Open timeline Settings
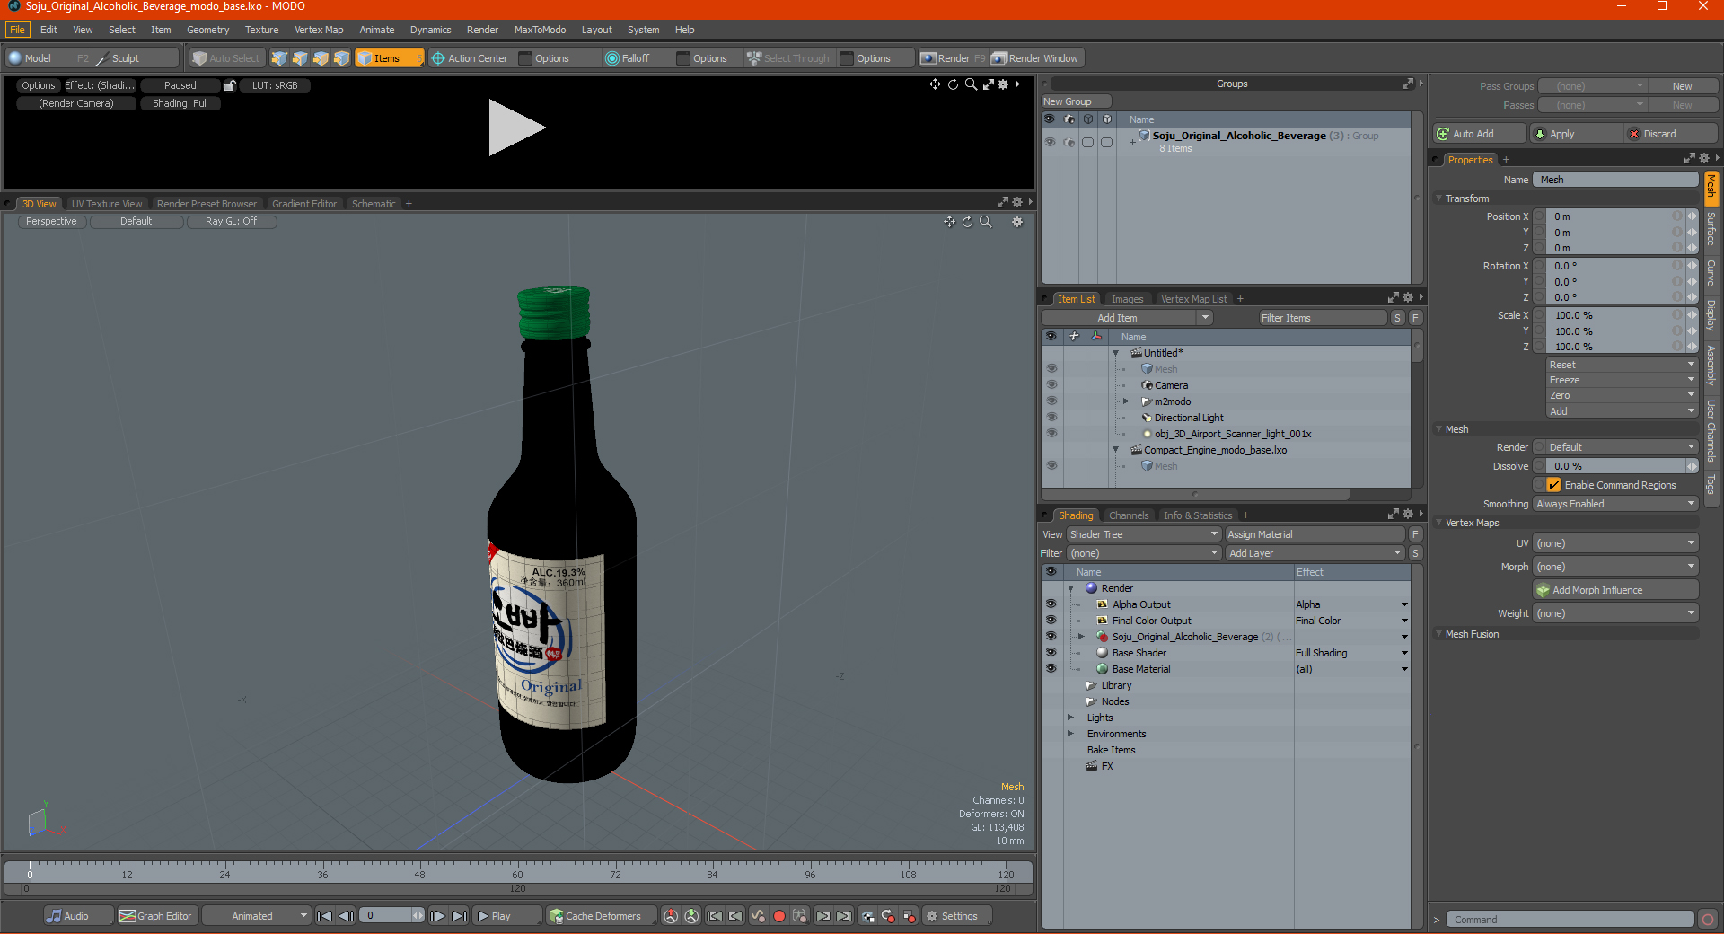Viewport: 1724px width, 934px height. click(957, 916)
